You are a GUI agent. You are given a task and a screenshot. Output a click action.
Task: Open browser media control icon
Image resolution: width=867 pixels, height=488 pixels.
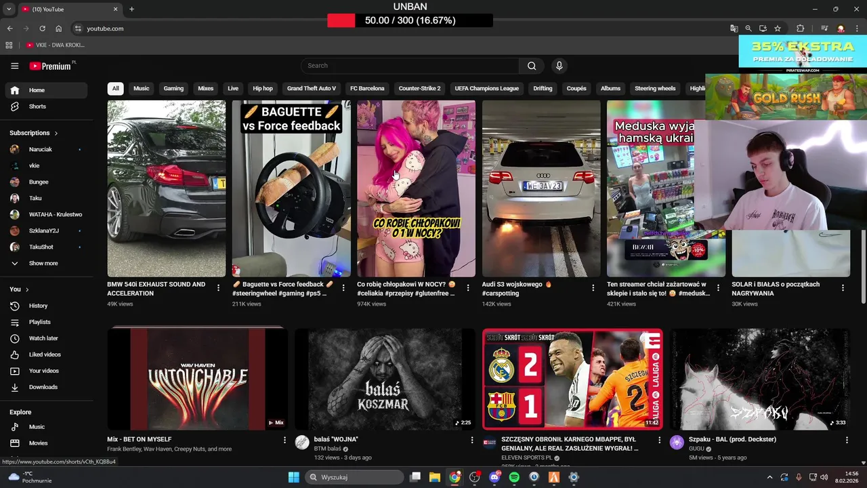(824, 28)
